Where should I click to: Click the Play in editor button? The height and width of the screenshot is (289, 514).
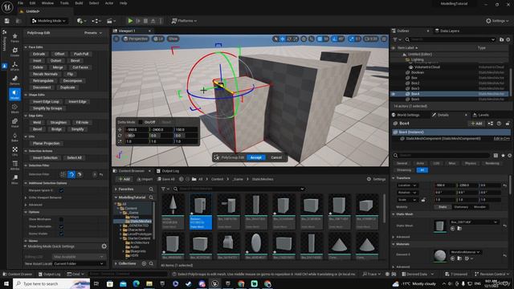(x=130, y=21)
